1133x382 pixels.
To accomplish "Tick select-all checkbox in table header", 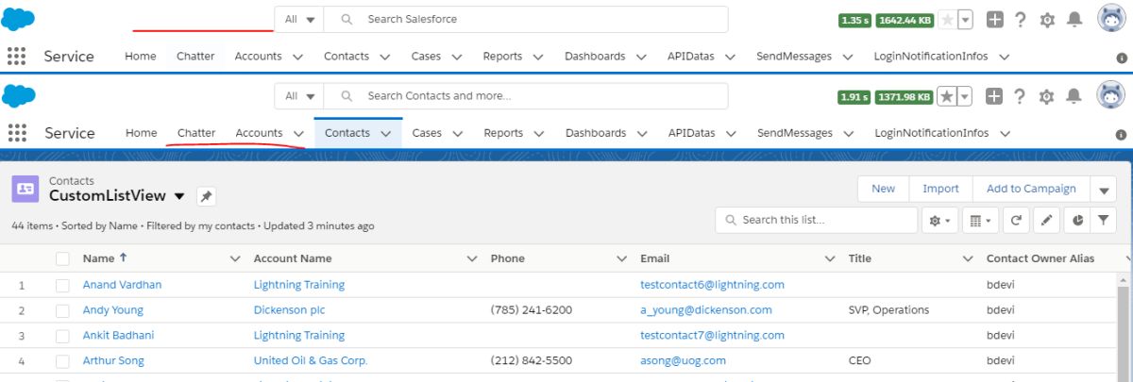I will click(62, 258).
